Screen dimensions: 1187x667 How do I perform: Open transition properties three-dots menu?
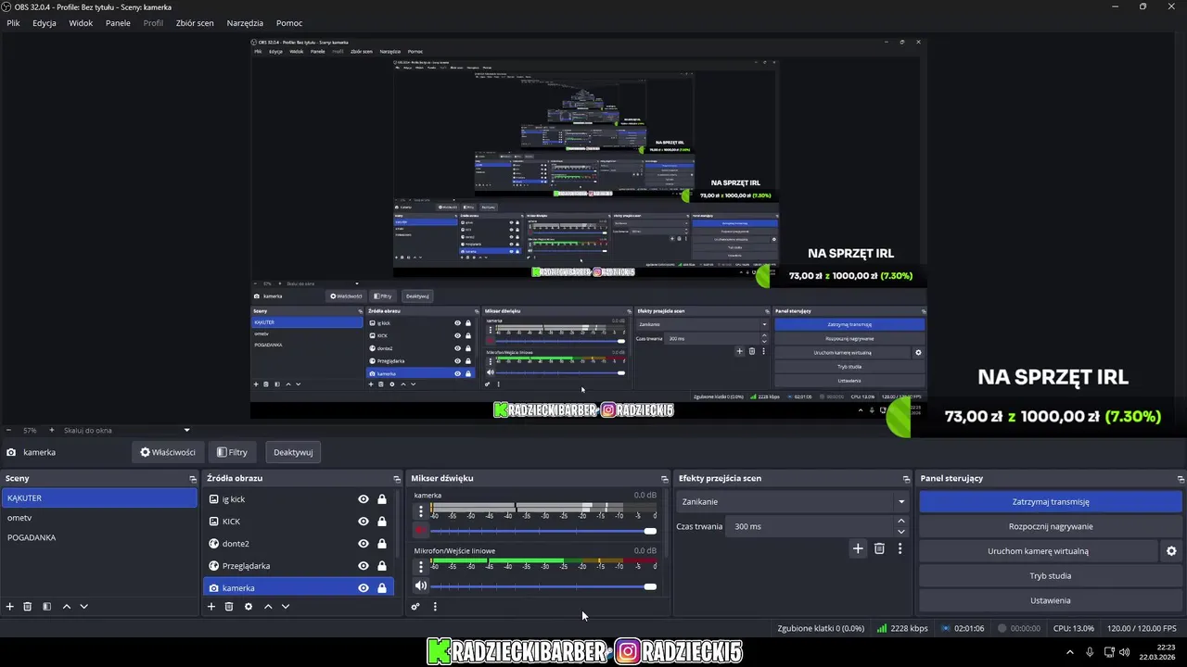pyautogui.click(x=900, y=548)
